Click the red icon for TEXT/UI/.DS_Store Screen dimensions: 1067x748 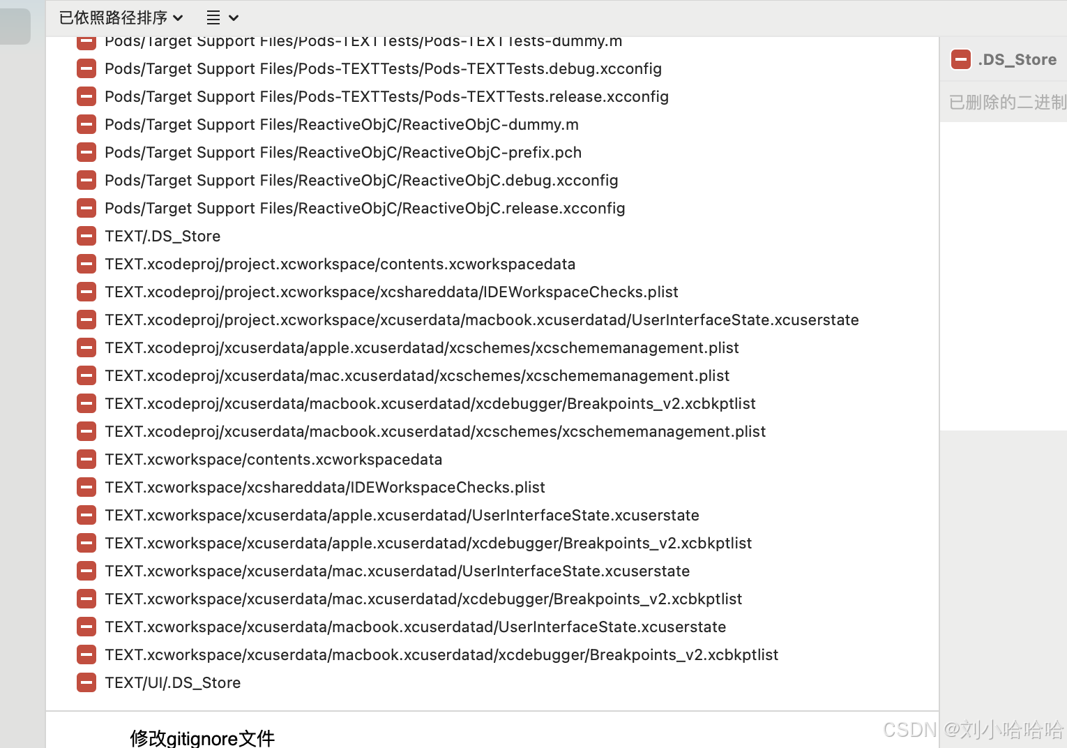86,682
